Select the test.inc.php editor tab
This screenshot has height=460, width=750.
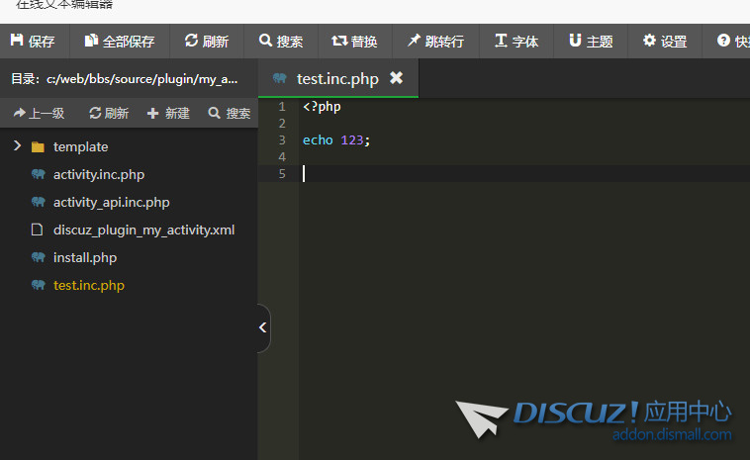336,79
